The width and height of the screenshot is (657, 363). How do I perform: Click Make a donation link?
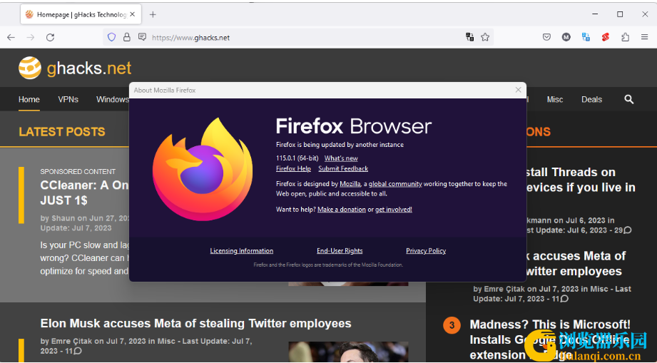coord(342,210)
